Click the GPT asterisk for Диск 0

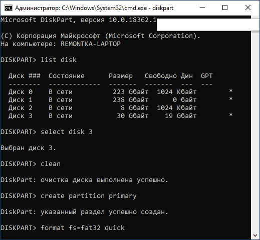click(x=230, y=91)
